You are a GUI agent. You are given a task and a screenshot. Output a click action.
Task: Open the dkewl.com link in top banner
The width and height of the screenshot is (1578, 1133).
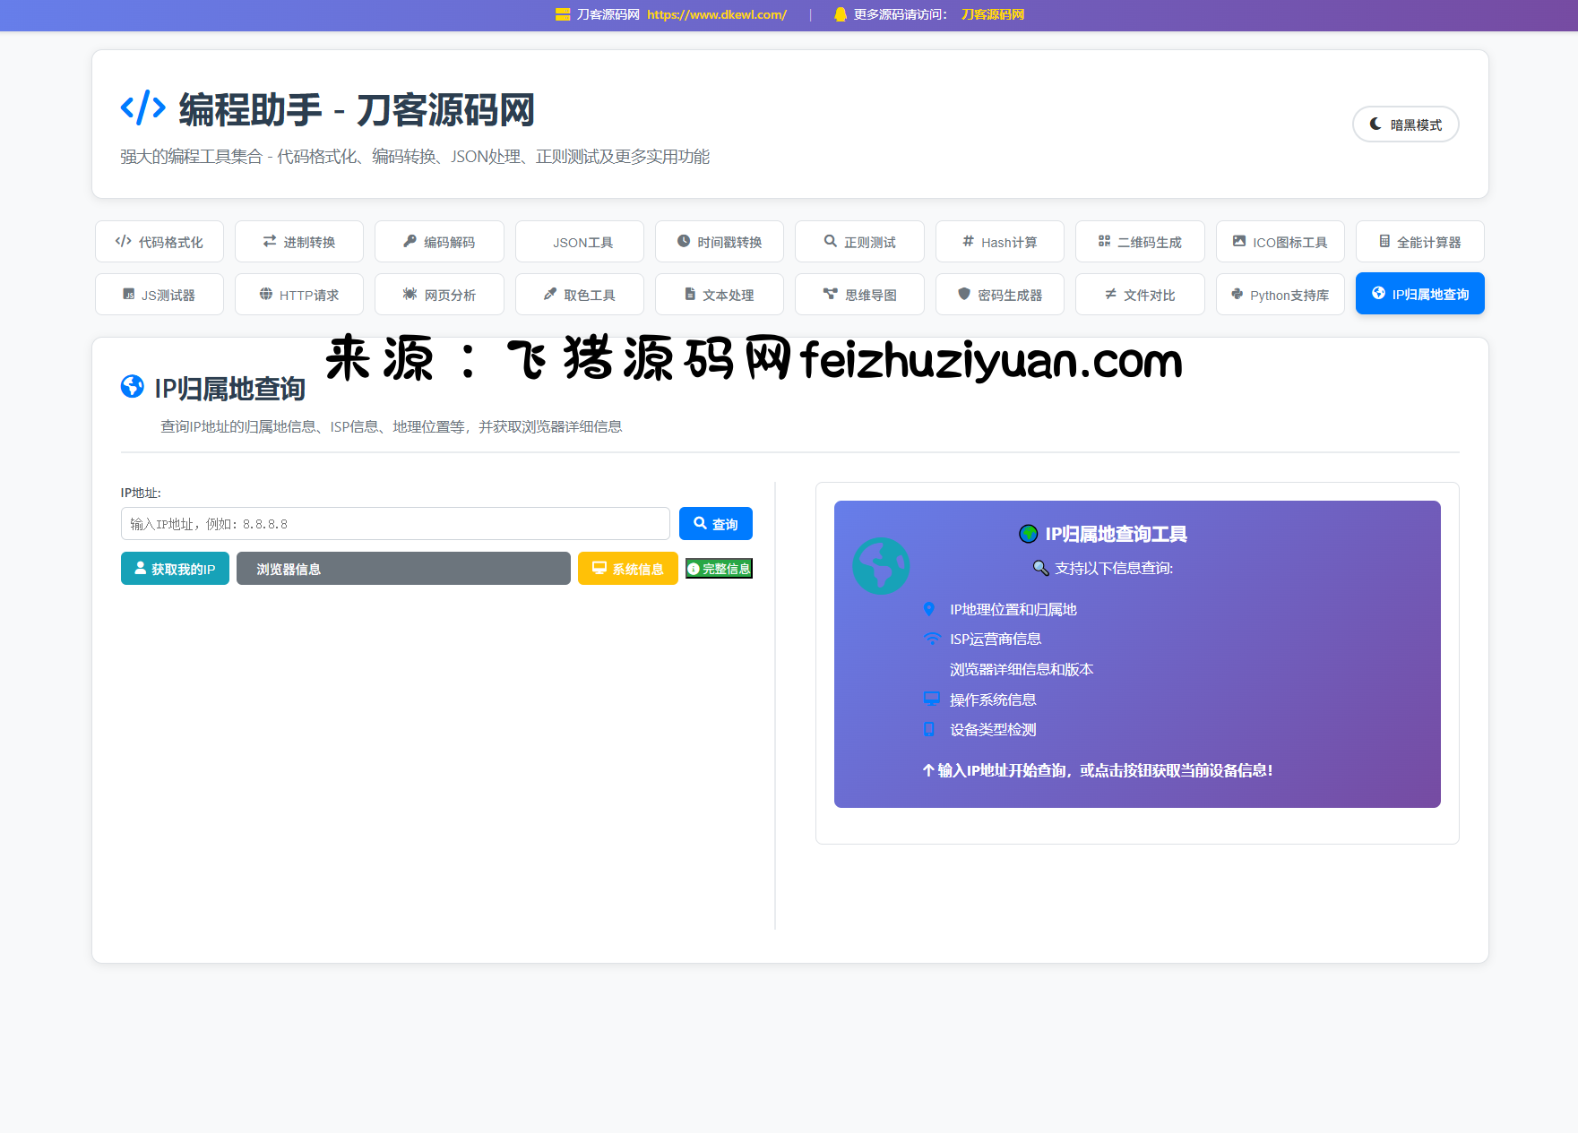[x=716, y=14]
